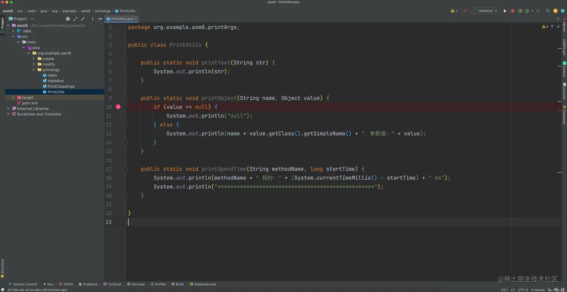Expand all icon in Project panel header
Screen dimensions: 567x292
point(75,19)
